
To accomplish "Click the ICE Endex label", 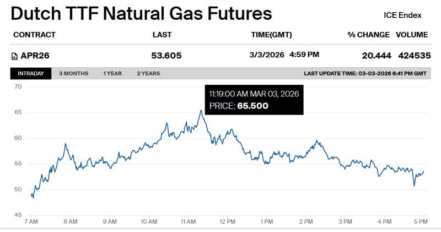I will 402,15.
